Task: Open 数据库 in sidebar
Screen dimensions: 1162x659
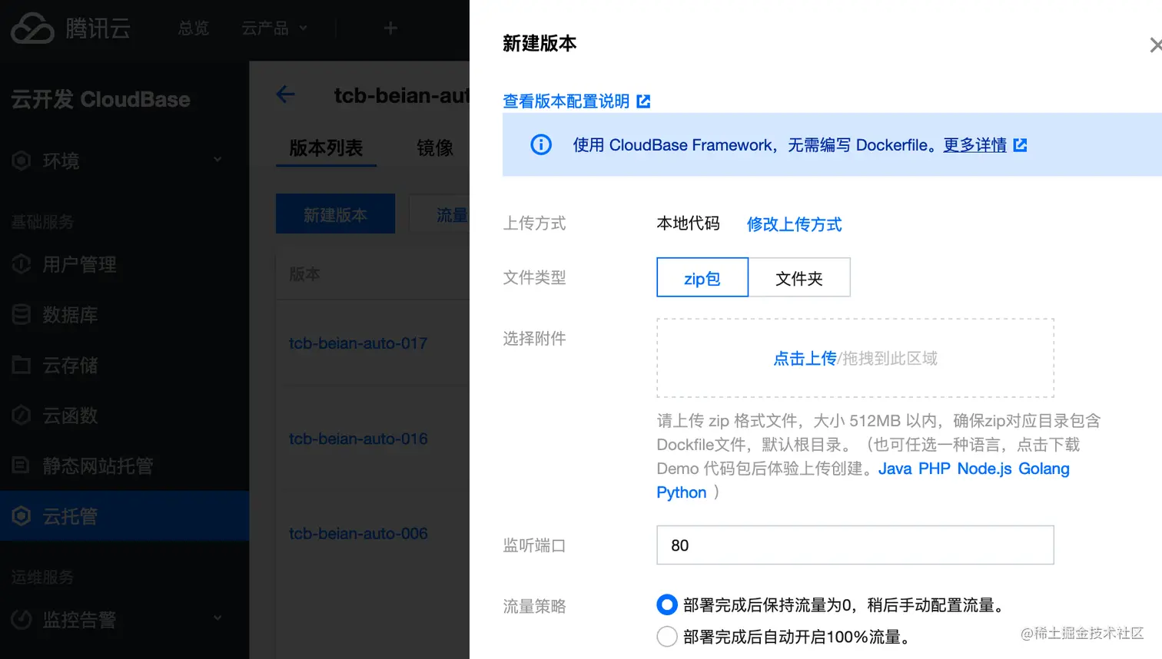Action: [x=70, y=315]
